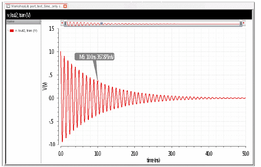Click the Name column header
This screenshot has width=261, height=167.
[23, 22]
